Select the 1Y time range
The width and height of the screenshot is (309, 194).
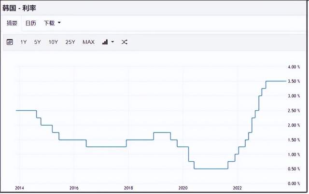pos(24,42)
